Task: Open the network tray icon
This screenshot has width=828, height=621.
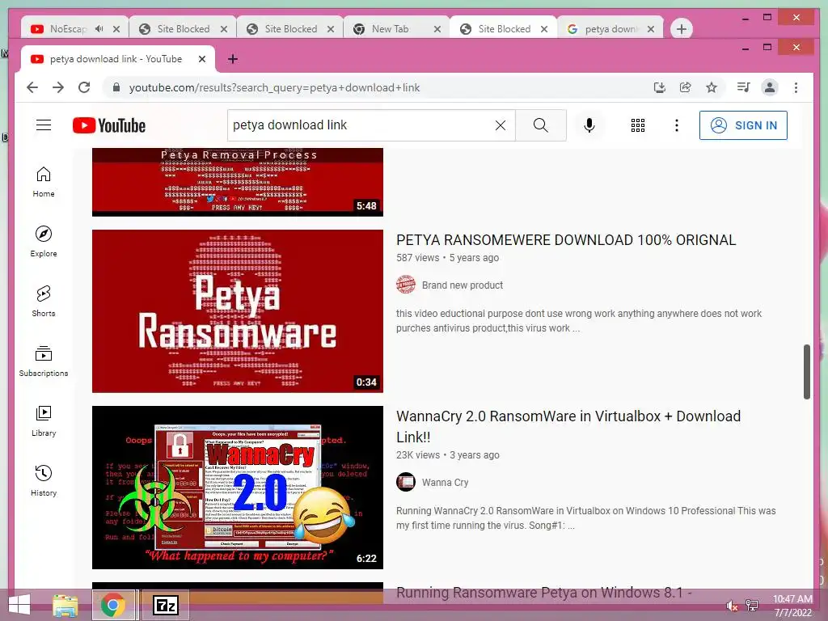Action: pos(752,606)
